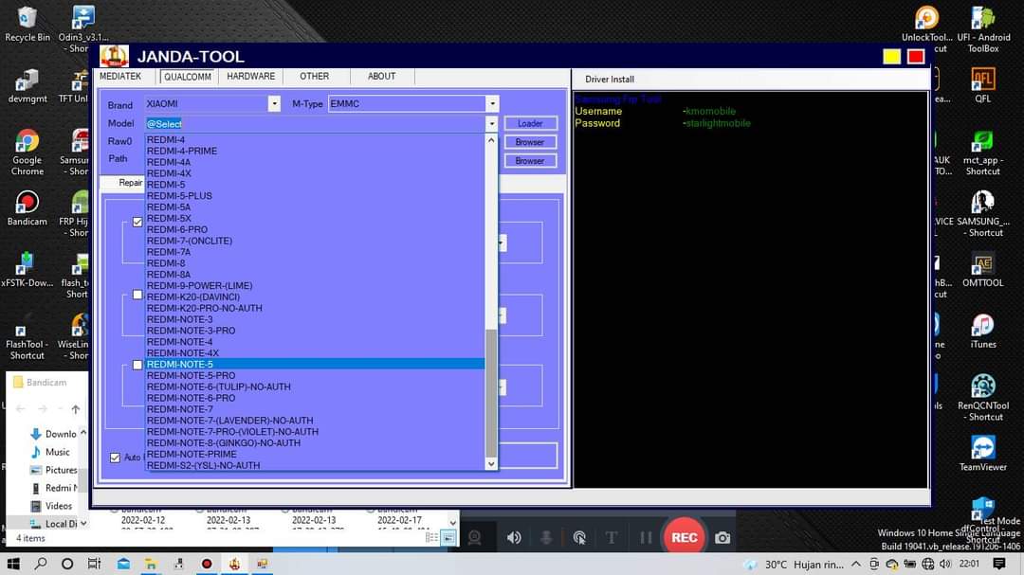Image resolution: width=1024 pixels, height=575 pixels.
Task: Click the yellow square window button
Action: pos(891,57)
